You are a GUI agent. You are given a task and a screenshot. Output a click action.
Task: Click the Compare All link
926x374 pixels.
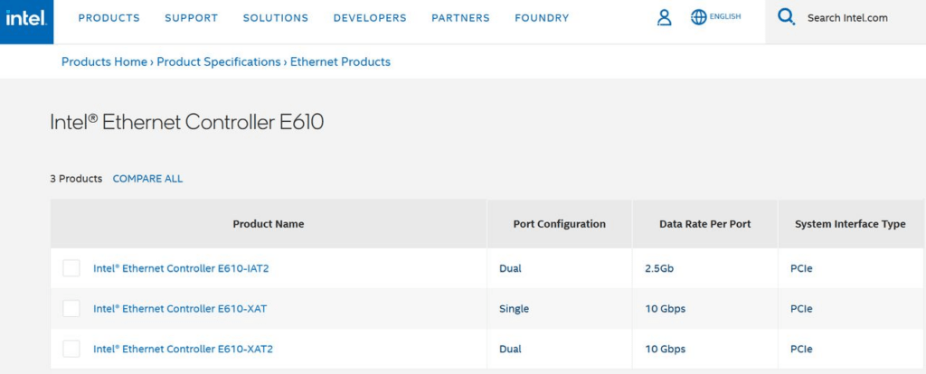[x=147, y=179]
